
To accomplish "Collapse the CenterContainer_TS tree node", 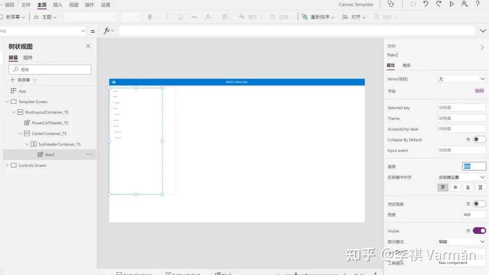I will tap(20, 133).
